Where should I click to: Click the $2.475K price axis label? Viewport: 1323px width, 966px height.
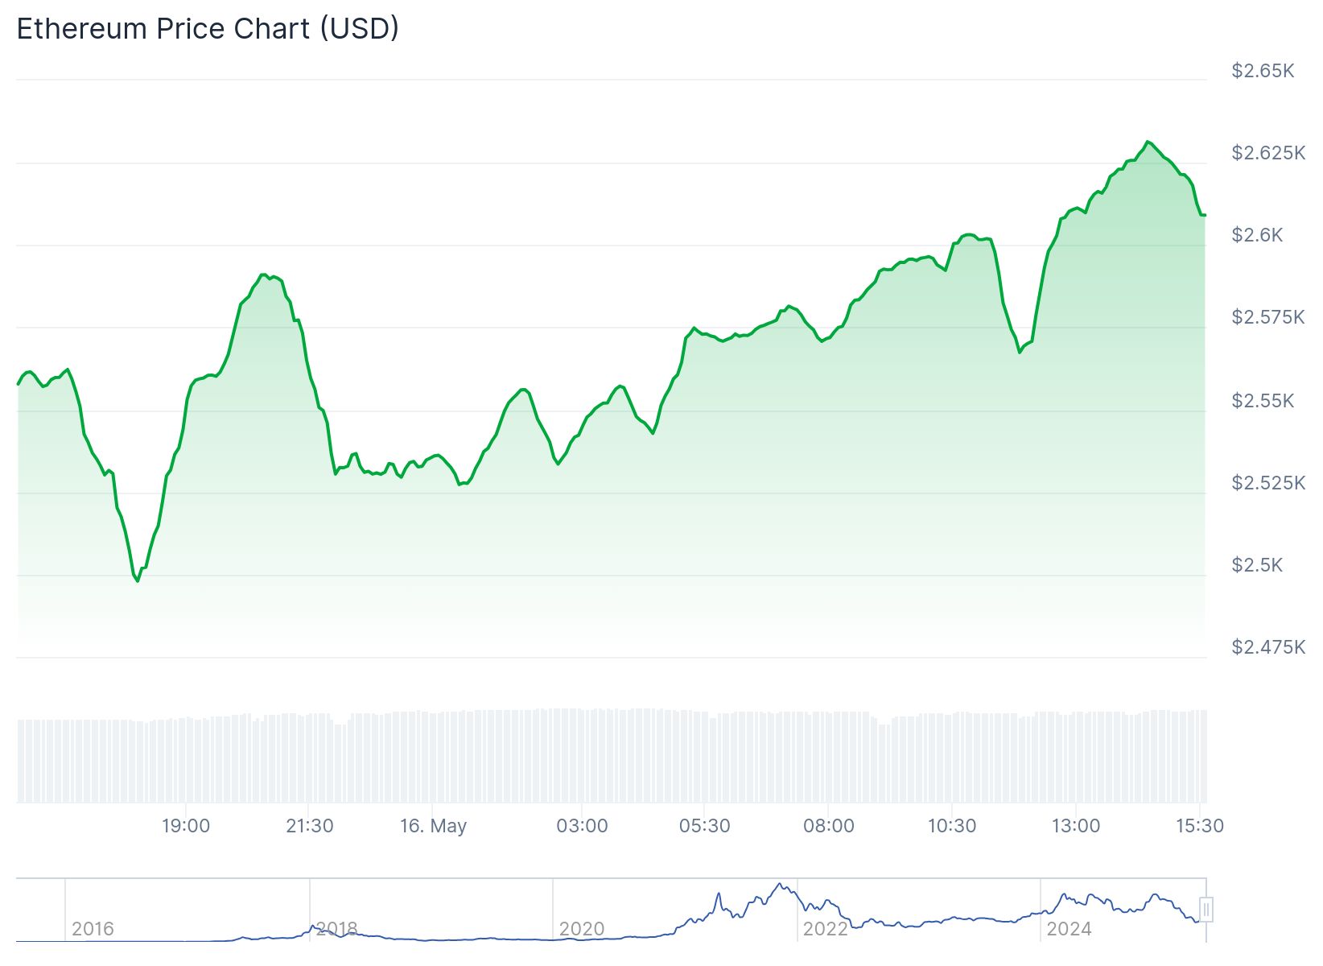1268,647
